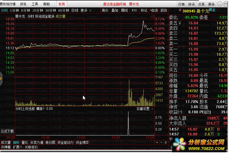
Task: Expand the 扩展∧ panel
Action: pos(18,147)
